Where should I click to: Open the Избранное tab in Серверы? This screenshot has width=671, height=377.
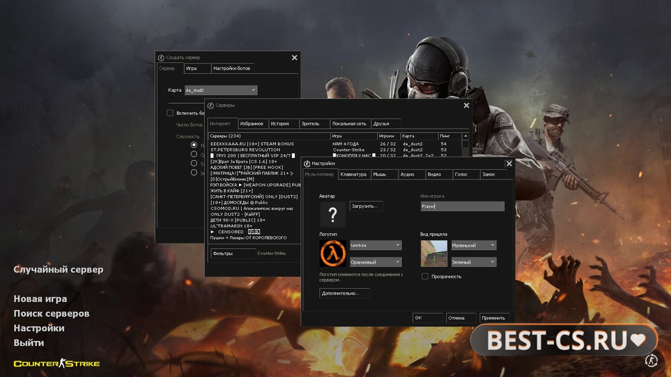click(x=252, y=124)
